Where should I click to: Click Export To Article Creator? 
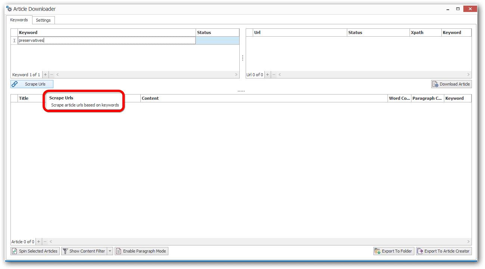pyautogui.click(x=444, y=251)
